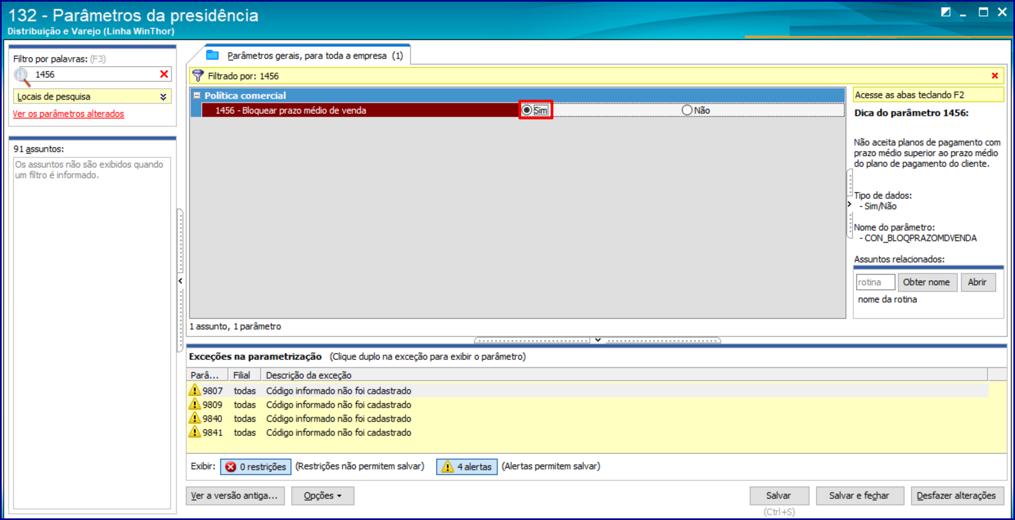The width and height of the screenshot is (1015, 520).
Task: Expand the Locais de pesquisa dropdown
Action: (x=163, y=96)
